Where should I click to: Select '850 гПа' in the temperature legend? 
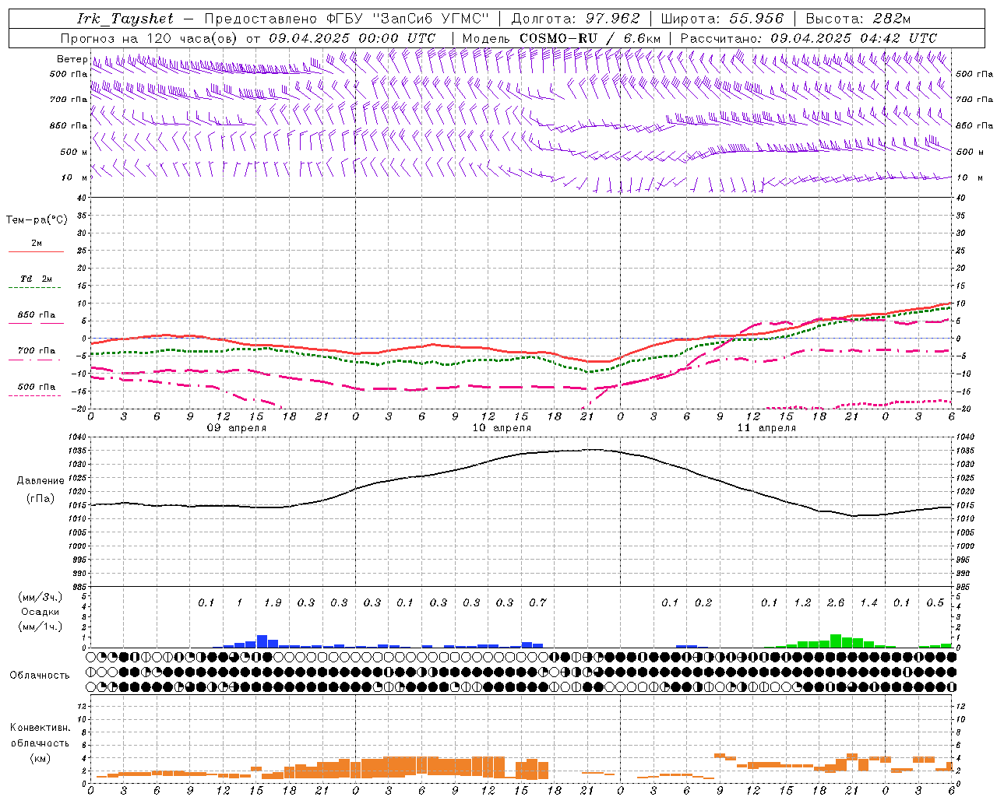tap(37, 315)
